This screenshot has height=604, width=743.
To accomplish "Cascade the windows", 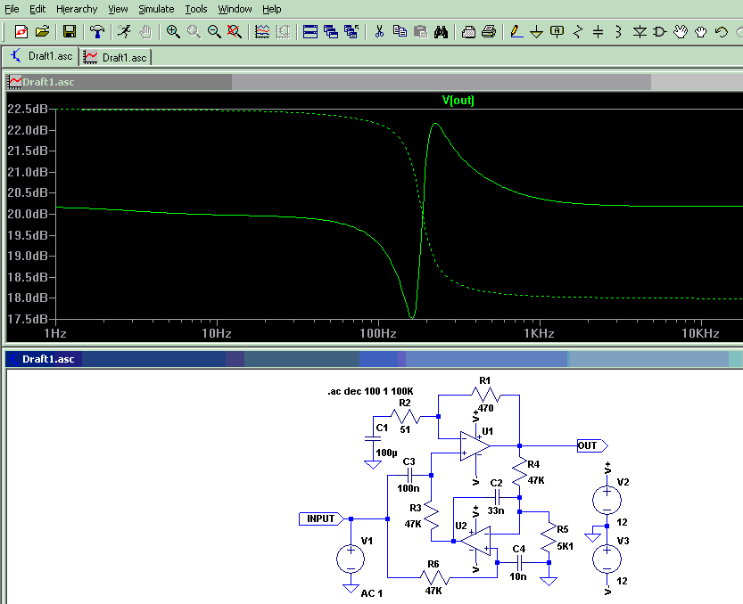I will click(x=331, y=32).
